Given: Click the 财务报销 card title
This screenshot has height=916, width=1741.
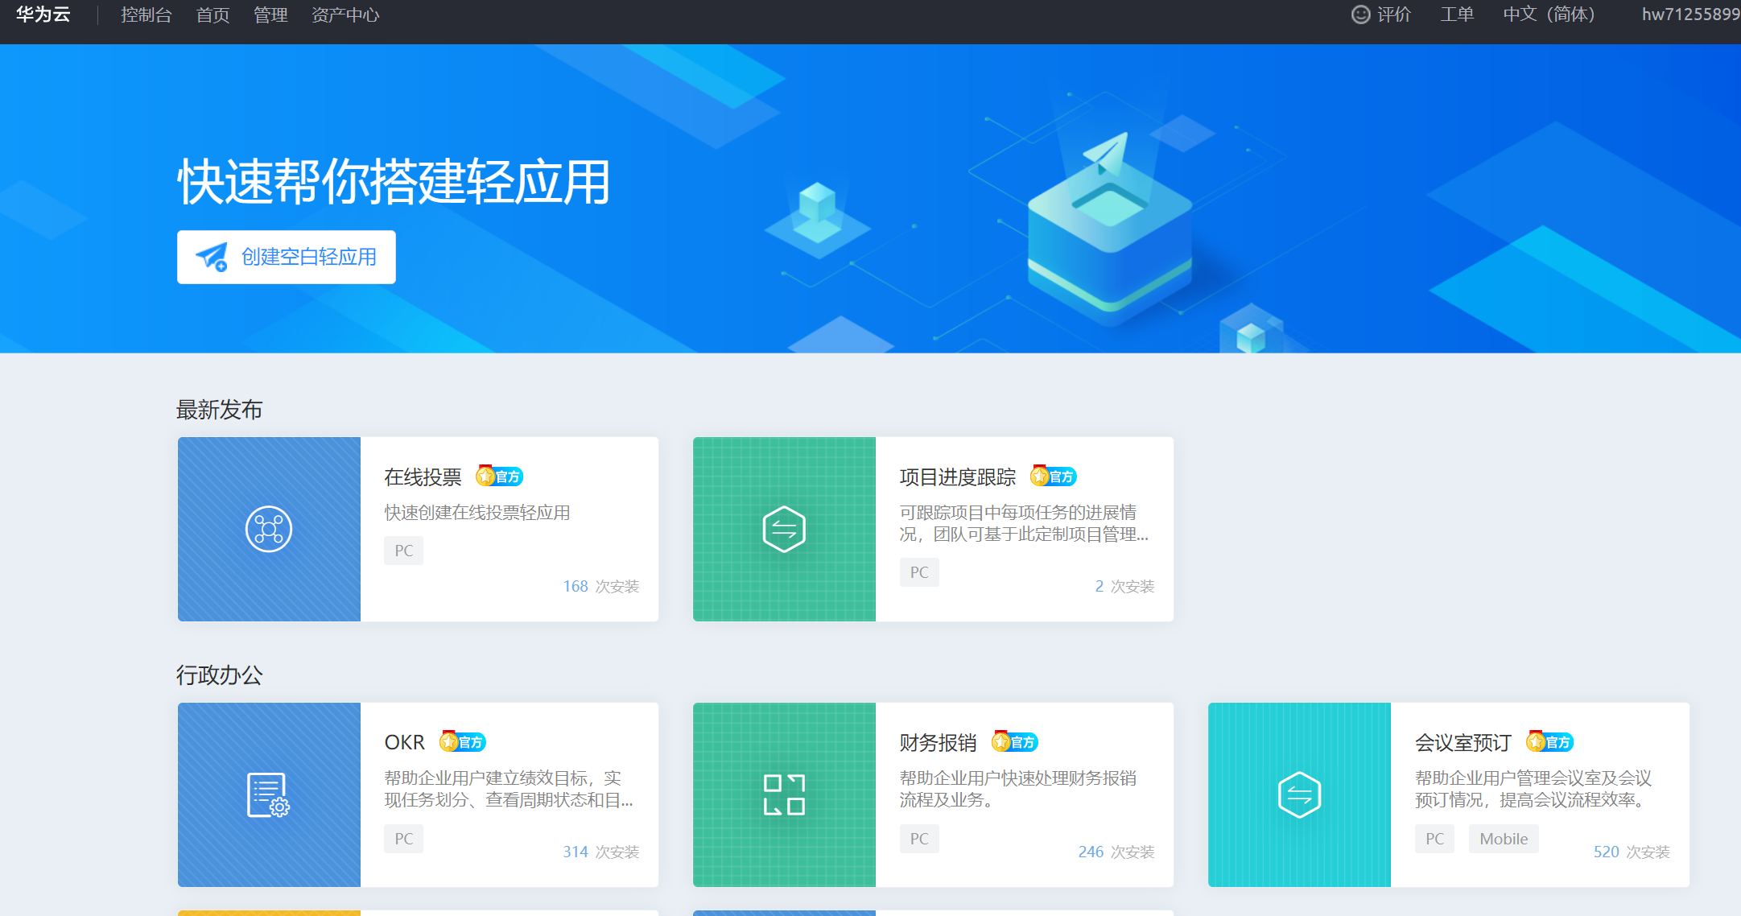Looking at the screenshot, I should (x=938, y=742).
